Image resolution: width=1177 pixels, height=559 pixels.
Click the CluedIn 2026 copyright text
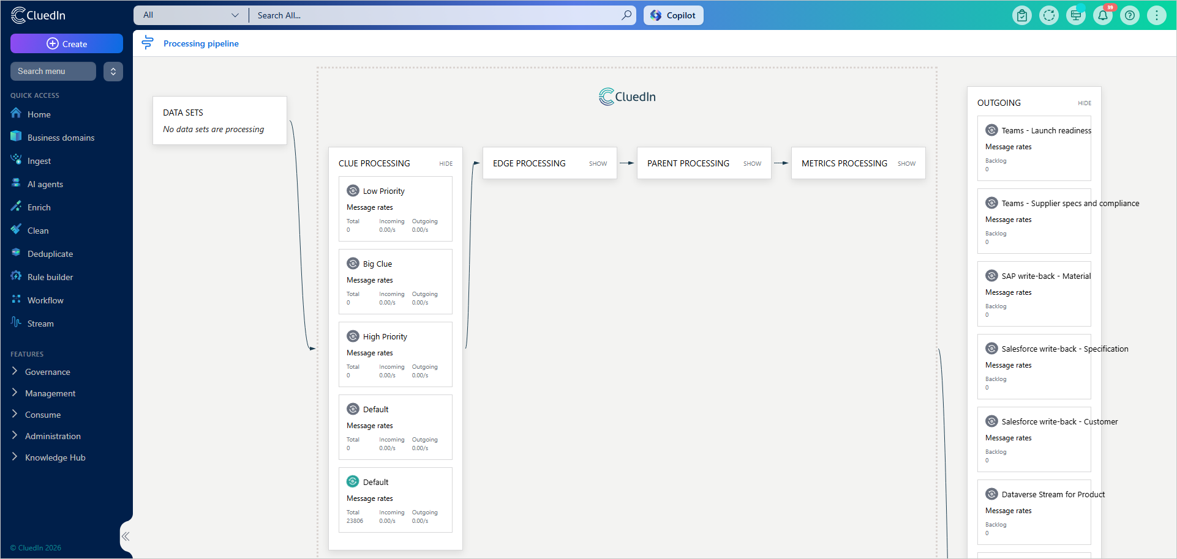tap(36, 547)
